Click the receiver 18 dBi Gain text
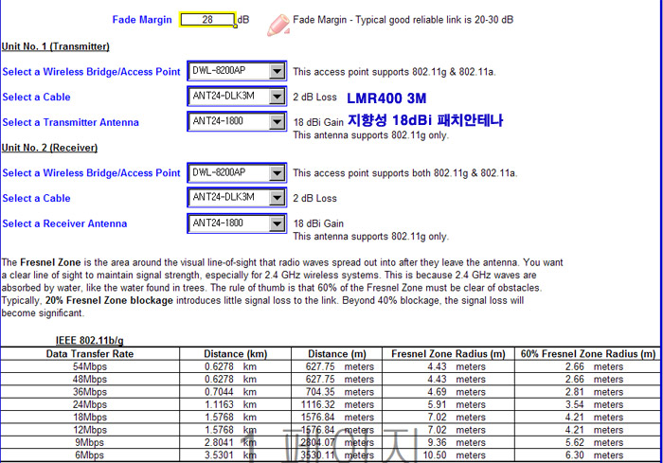 pyautogui.click(x=318, y=223)
